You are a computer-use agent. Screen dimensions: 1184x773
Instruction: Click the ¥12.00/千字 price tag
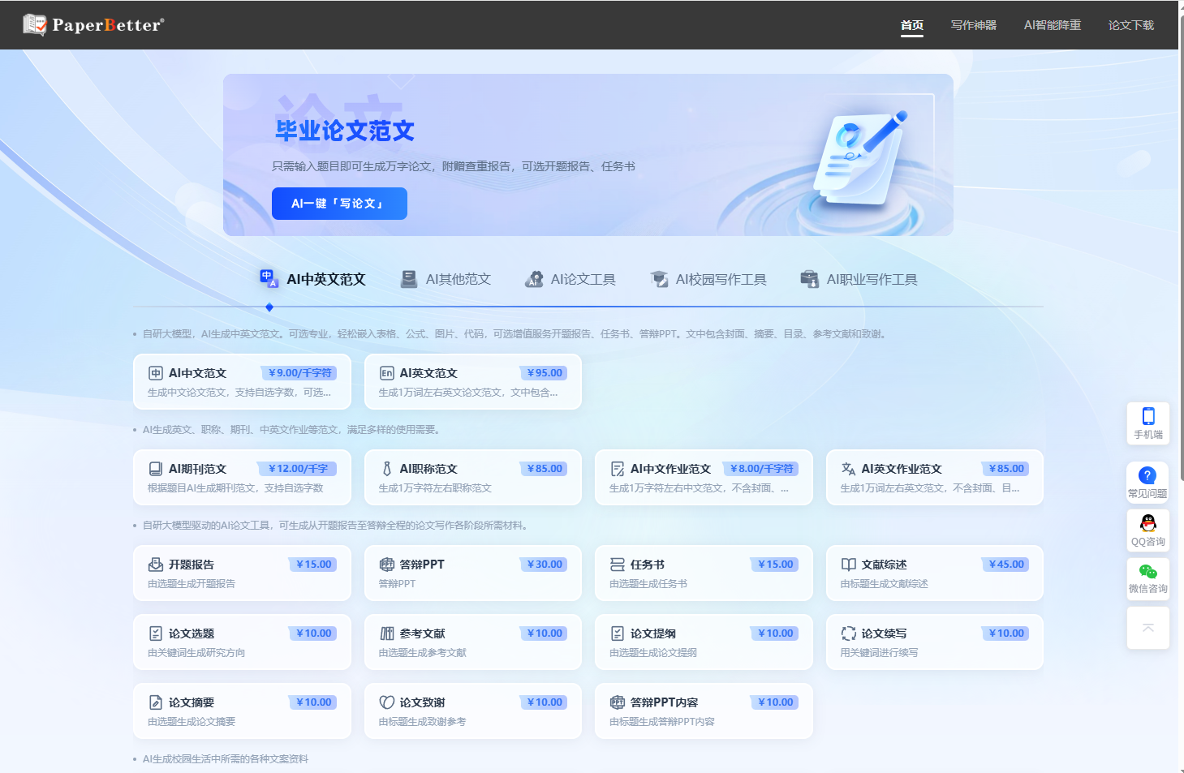tap(297, 469)
